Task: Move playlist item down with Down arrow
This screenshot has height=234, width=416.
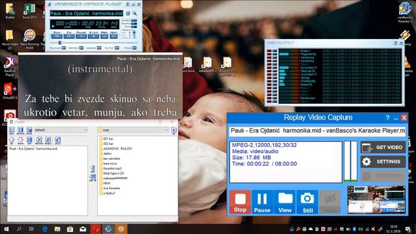Action: pos(20,140)
